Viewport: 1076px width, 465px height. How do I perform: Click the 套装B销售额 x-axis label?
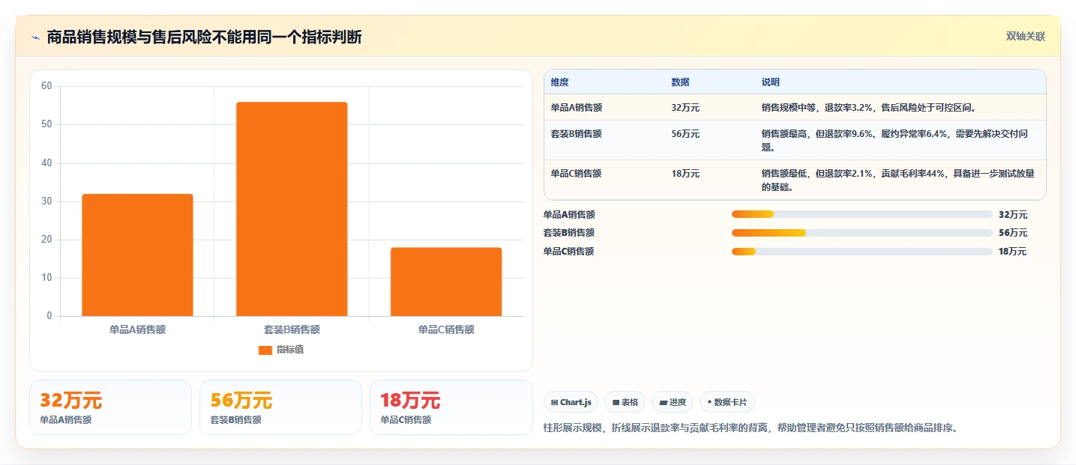(292, 329)
